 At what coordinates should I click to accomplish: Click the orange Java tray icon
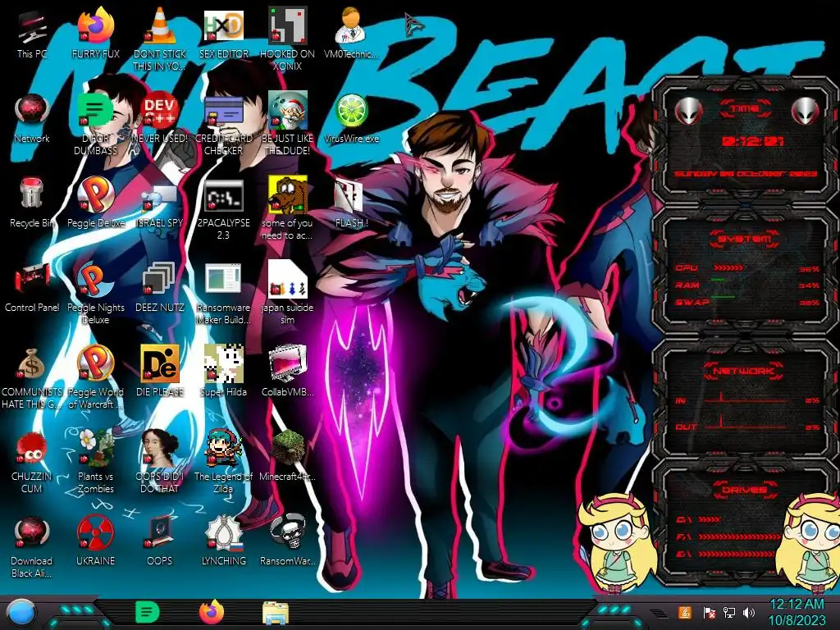684,612
